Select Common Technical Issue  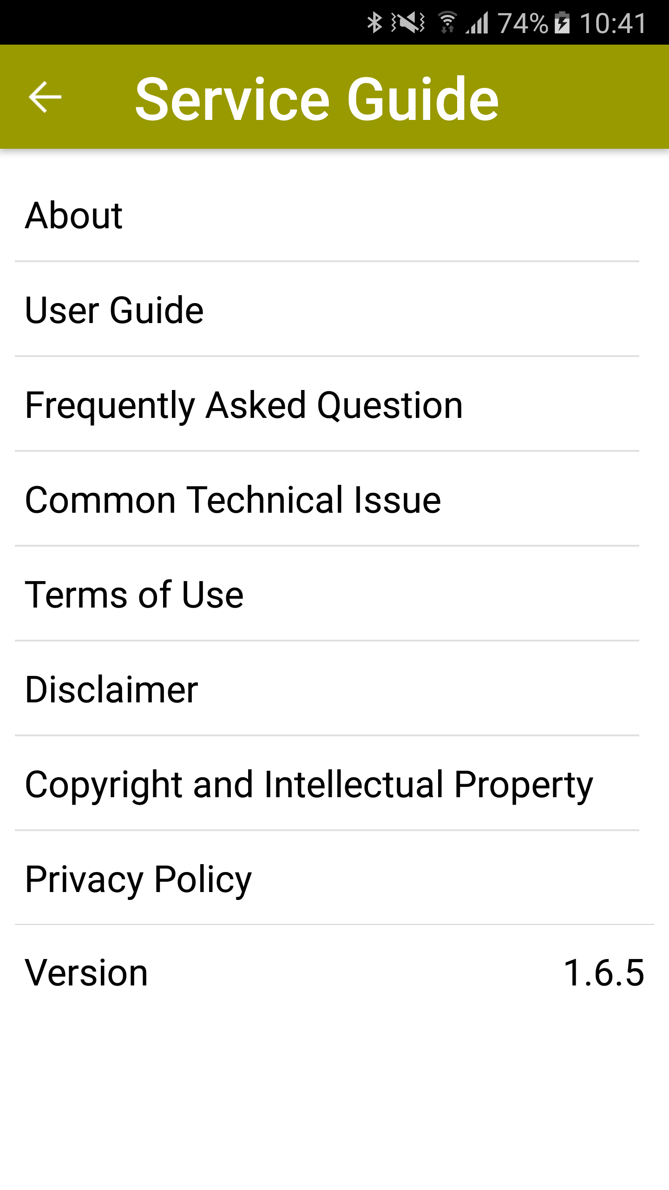pyautogui.click(x=233, y=500)
